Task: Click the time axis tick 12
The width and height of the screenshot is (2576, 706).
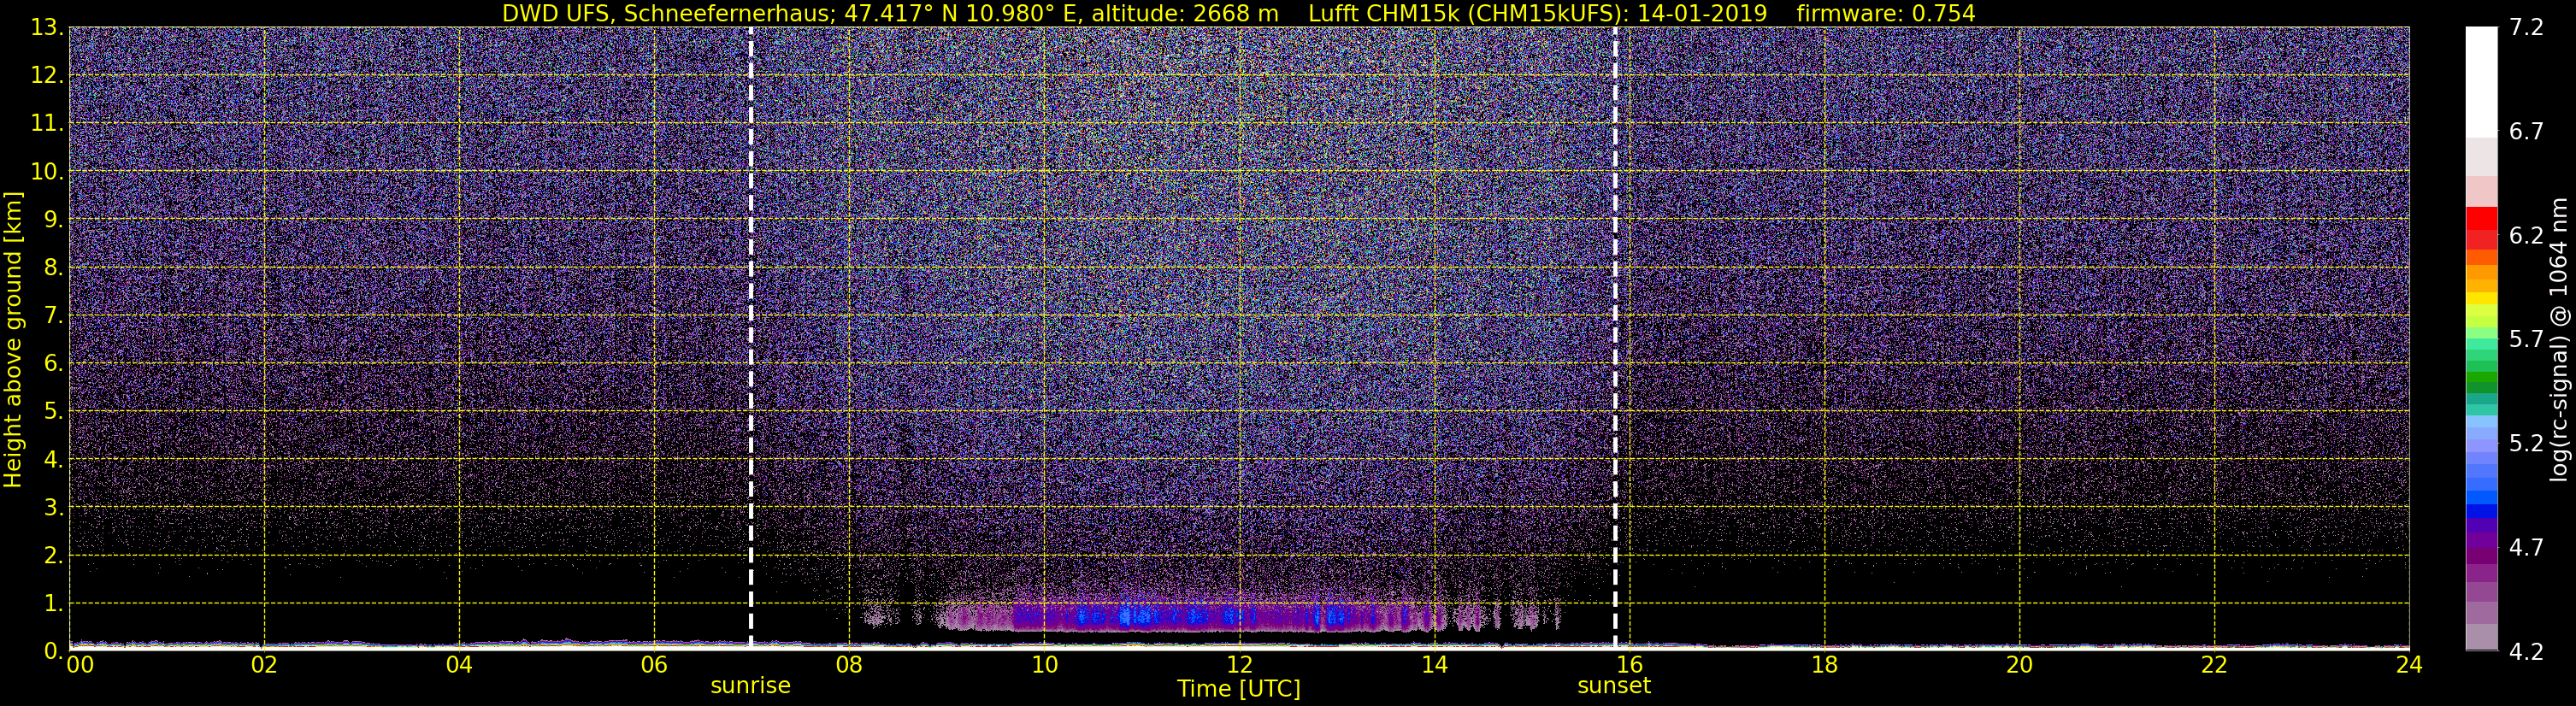Action: click(1239, 664)
